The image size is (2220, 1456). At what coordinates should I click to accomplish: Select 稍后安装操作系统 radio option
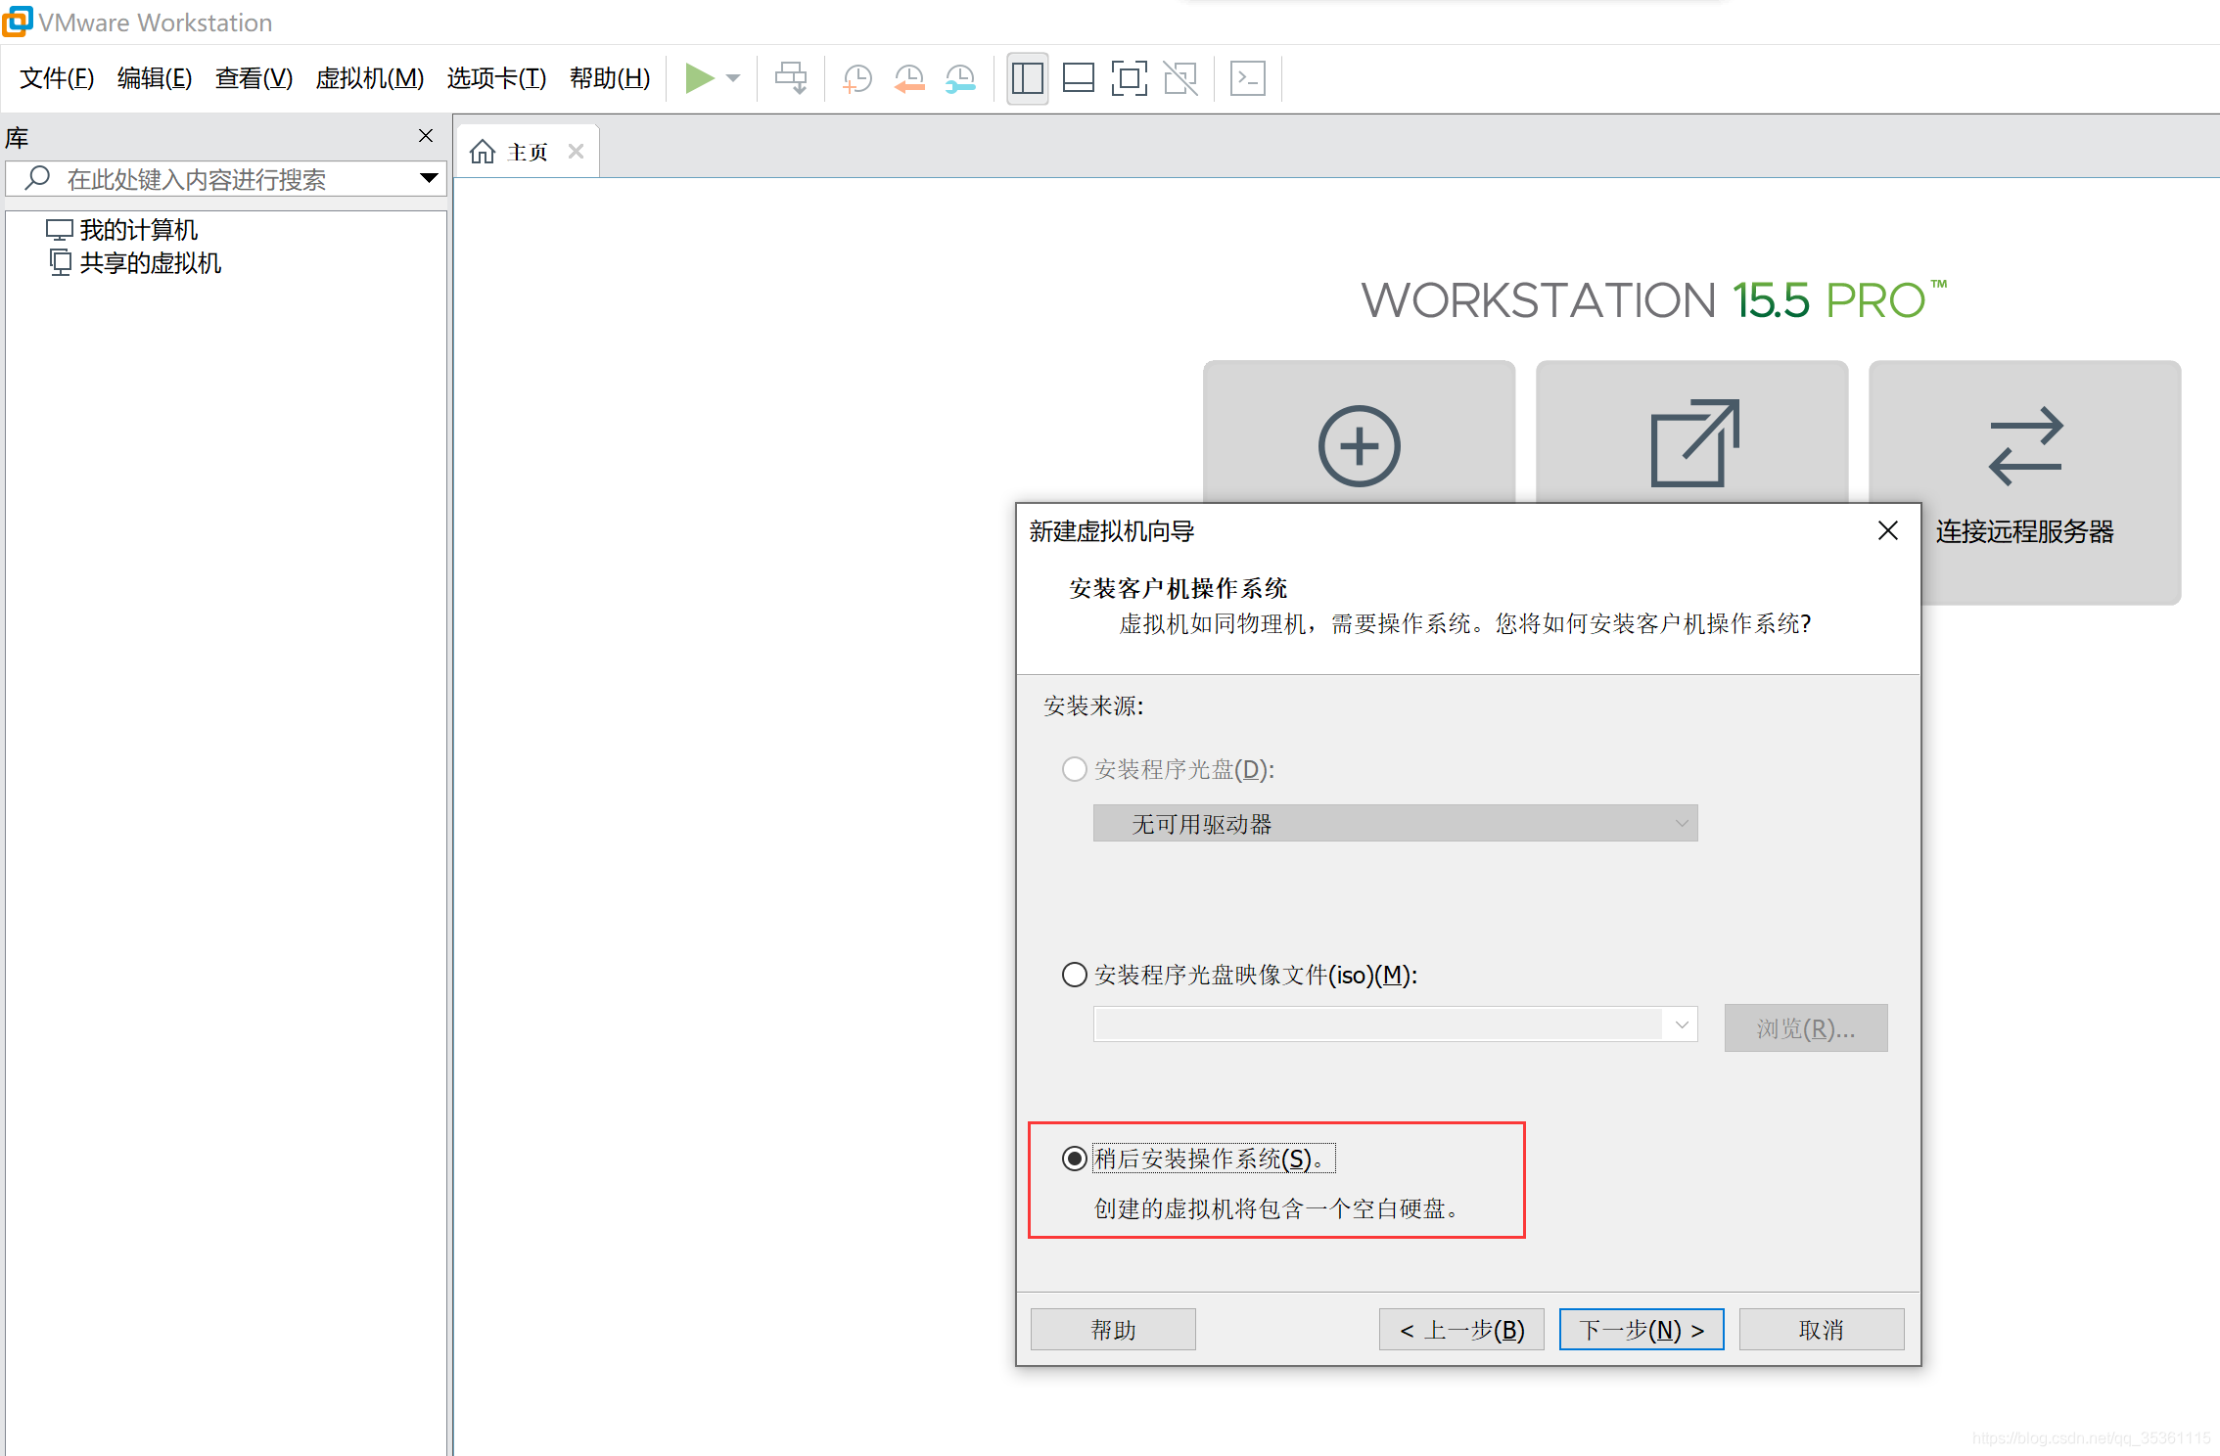tap(1074, 1159)
